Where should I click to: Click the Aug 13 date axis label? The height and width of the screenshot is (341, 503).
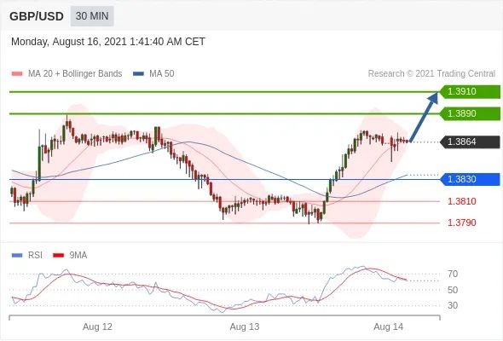[245, 327]
